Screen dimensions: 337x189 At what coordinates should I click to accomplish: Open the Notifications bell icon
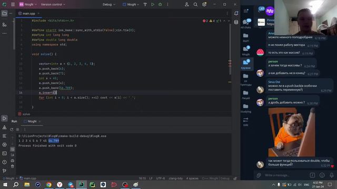(236, 13)
